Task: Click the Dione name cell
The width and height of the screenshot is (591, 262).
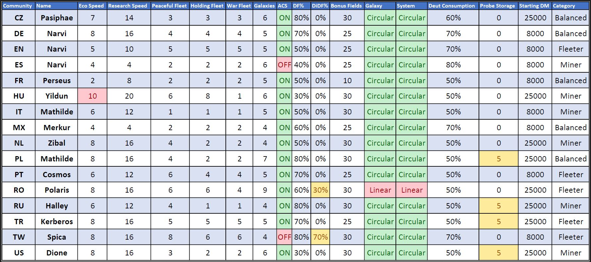Action: 57,253
